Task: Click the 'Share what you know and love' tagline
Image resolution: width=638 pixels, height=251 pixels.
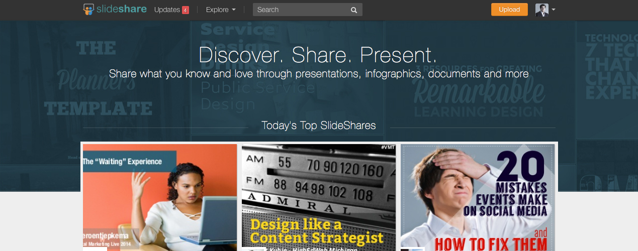Action: 319,74
